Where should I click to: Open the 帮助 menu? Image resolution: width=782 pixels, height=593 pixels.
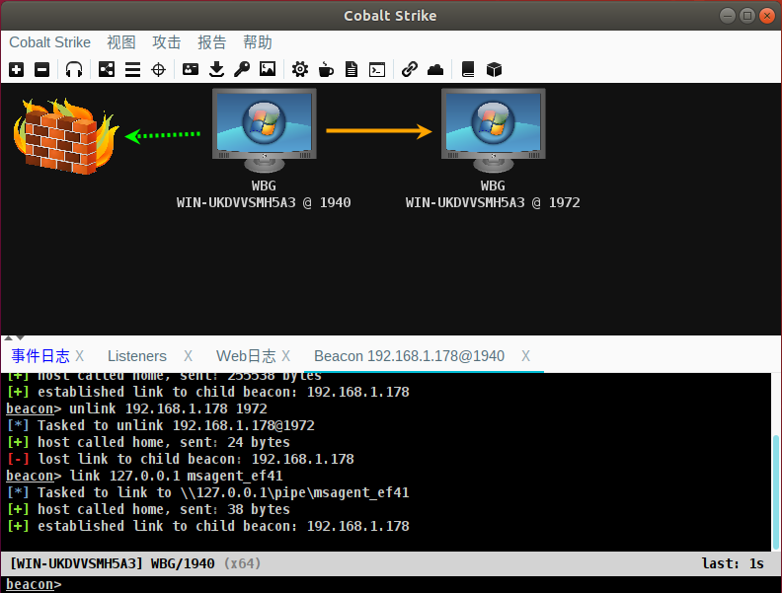pos(258,42)
